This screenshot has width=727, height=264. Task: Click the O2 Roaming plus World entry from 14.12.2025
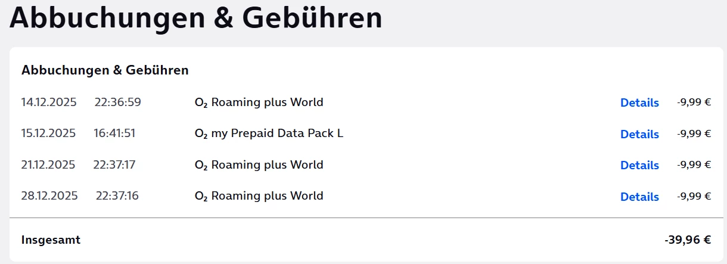[x=259, y=103]
